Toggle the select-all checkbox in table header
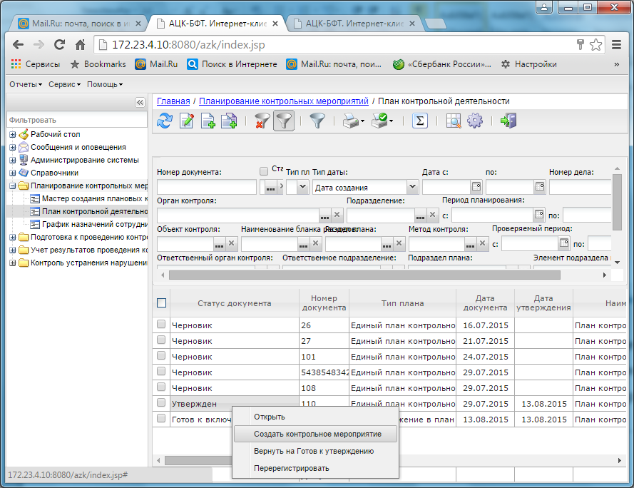Image resolution: width=634 pixels, height=488 pixels. [161, 303]
